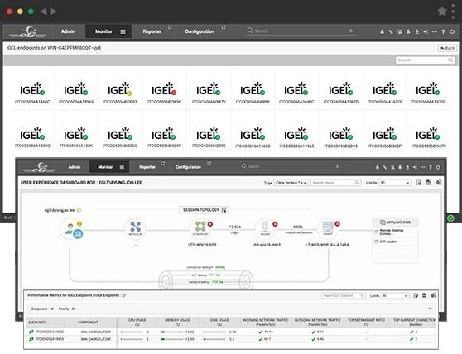Open the Monitor hamburger menu in dashboard window
The height and width of the screenshot is (354, 462).
point(122,167)
